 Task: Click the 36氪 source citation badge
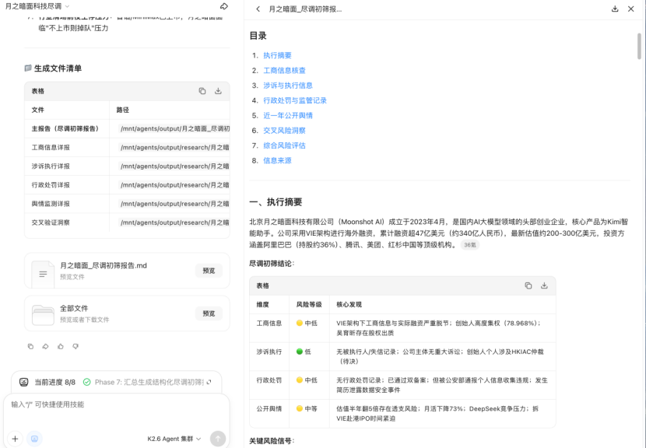pyautogui.click(x=469, y=244)
